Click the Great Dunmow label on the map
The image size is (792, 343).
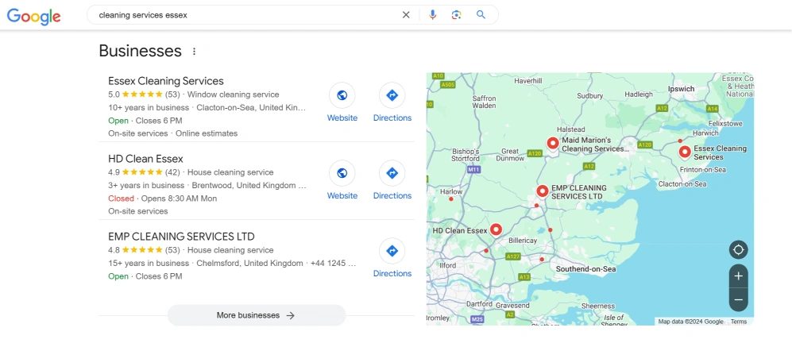tap(510, 155)
